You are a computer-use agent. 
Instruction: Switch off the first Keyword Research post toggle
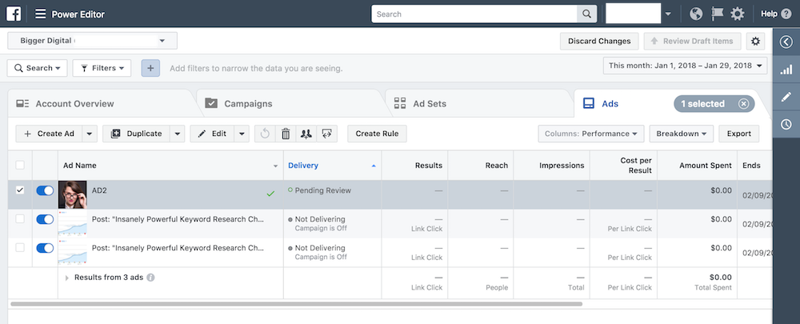pos(45,219)
